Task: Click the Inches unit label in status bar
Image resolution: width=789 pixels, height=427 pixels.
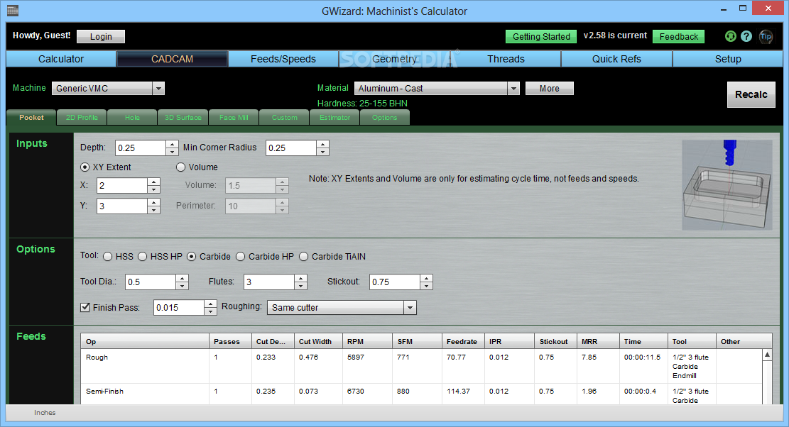Action: pos(45,412)
